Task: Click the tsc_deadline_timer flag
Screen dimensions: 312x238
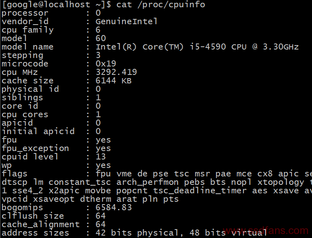Action: pos(200,191)
